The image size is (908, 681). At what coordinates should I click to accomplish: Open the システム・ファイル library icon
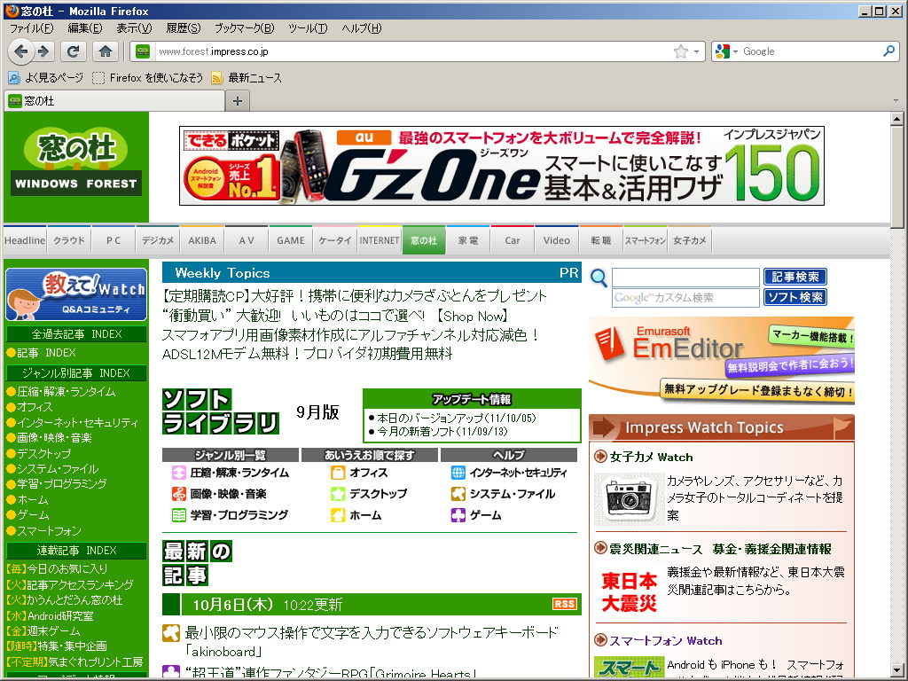point(458,494)
